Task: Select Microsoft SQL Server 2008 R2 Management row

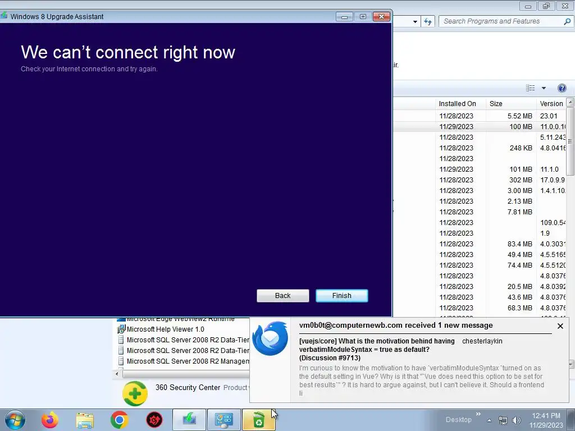Action: pyautogui.click(x=188, y=361)
